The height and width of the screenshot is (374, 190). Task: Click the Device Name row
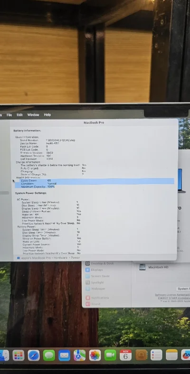point(39,143)
